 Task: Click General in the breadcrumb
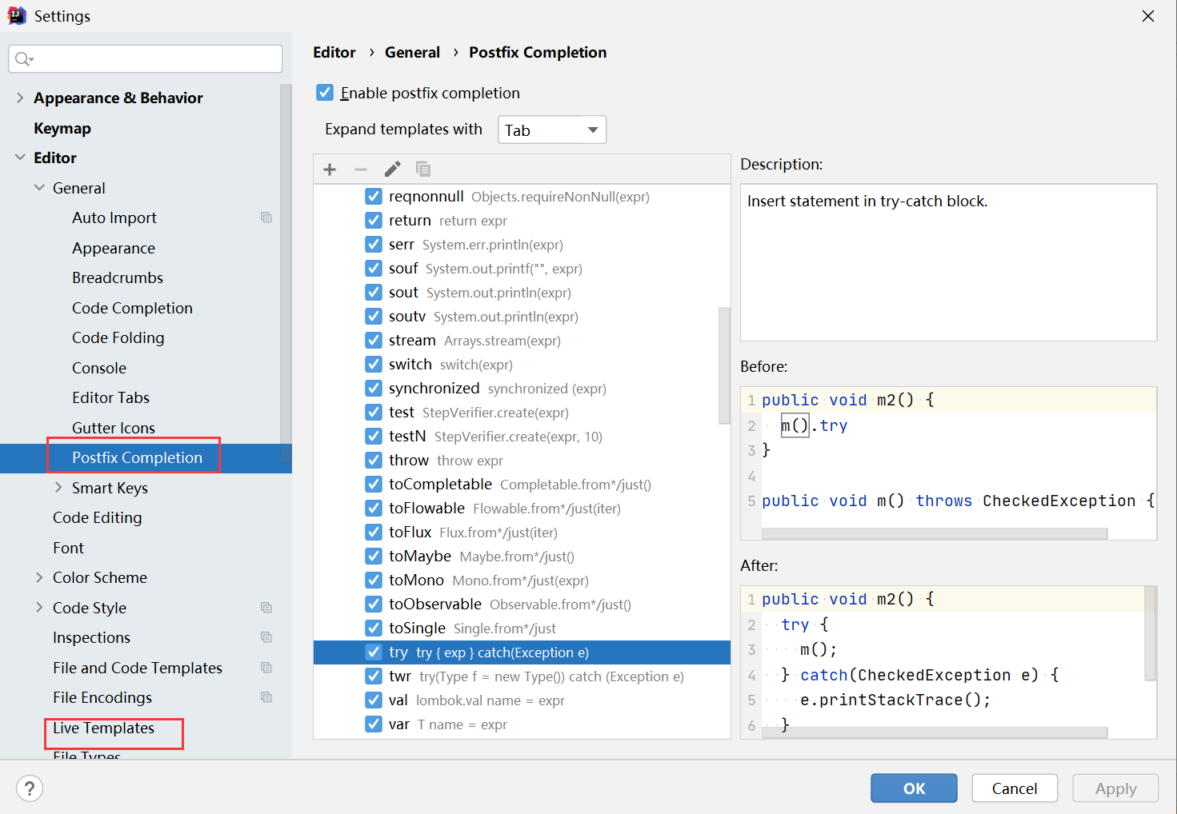(412, 52)
